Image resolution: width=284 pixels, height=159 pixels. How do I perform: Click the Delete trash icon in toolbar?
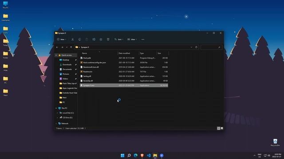[108, 39]
